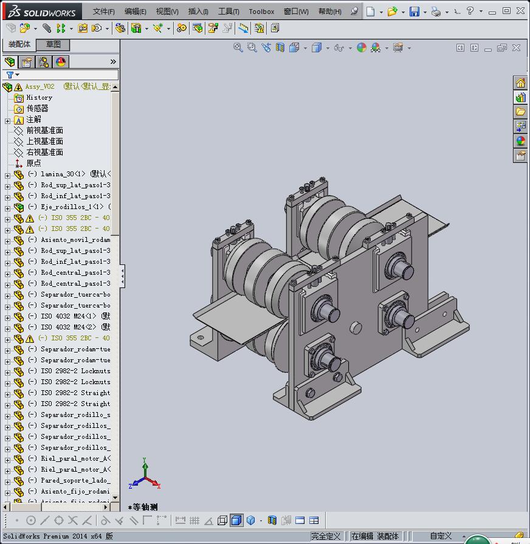The image size is (530, 544).
Task: Expand the Eje_rodillos_1<1> component
Action: 8,208
